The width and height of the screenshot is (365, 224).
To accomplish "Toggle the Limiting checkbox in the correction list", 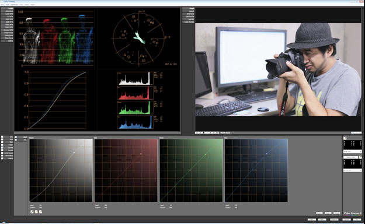I will (x=2, y=159).
